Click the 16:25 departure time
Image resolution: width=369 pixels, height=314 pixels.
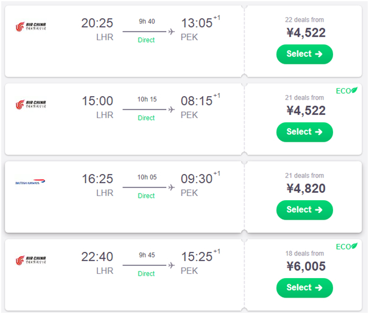coord(97,179)
